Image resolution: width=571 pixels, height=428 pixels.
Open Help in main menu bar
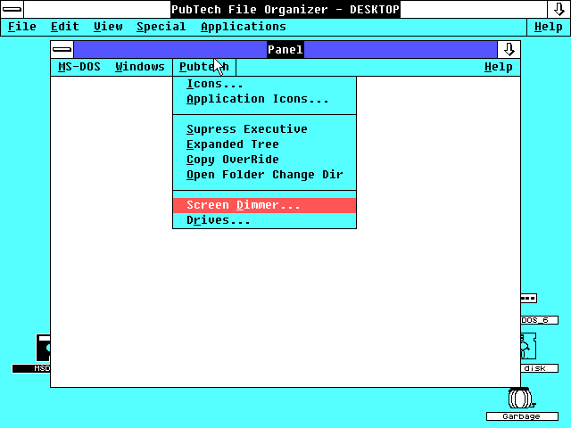coord(549,27)
